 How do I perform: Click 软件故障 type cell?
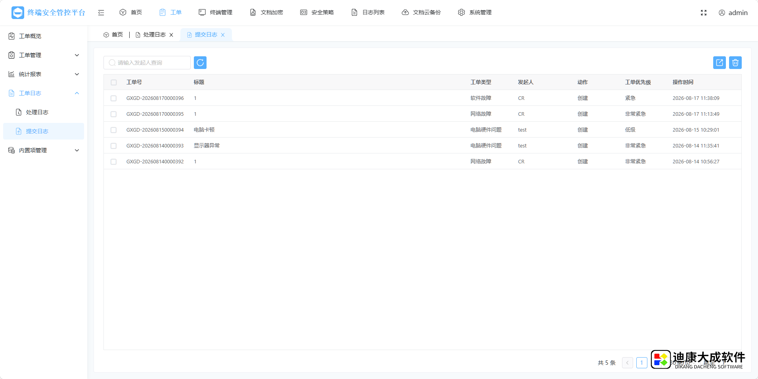click(x=481, y=98)
